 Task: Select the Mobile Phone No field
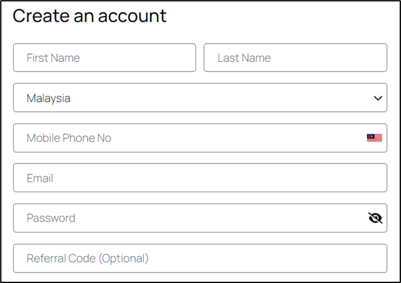(187, 138)
